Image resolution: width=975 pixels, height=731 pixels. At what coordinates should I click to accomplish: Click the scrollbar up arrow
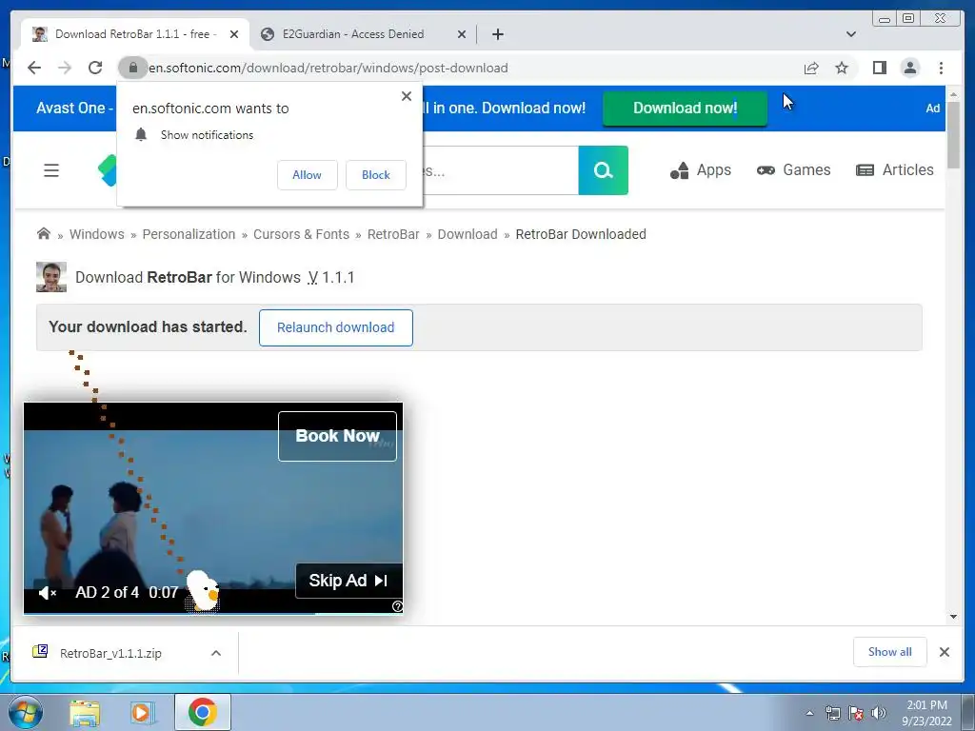(x=954, y=94)
